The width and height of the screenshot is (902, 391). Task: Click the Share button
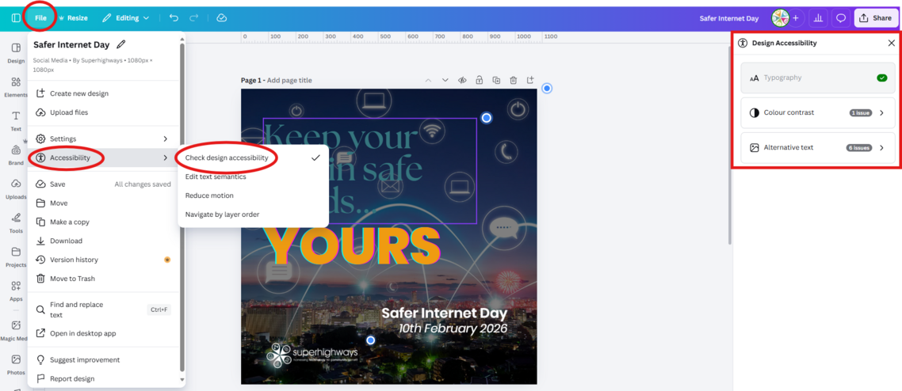pyautogui.click(x=875, y=18)
